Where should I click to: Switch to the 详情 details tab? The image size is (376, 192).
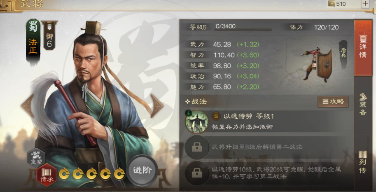(363, 48)
